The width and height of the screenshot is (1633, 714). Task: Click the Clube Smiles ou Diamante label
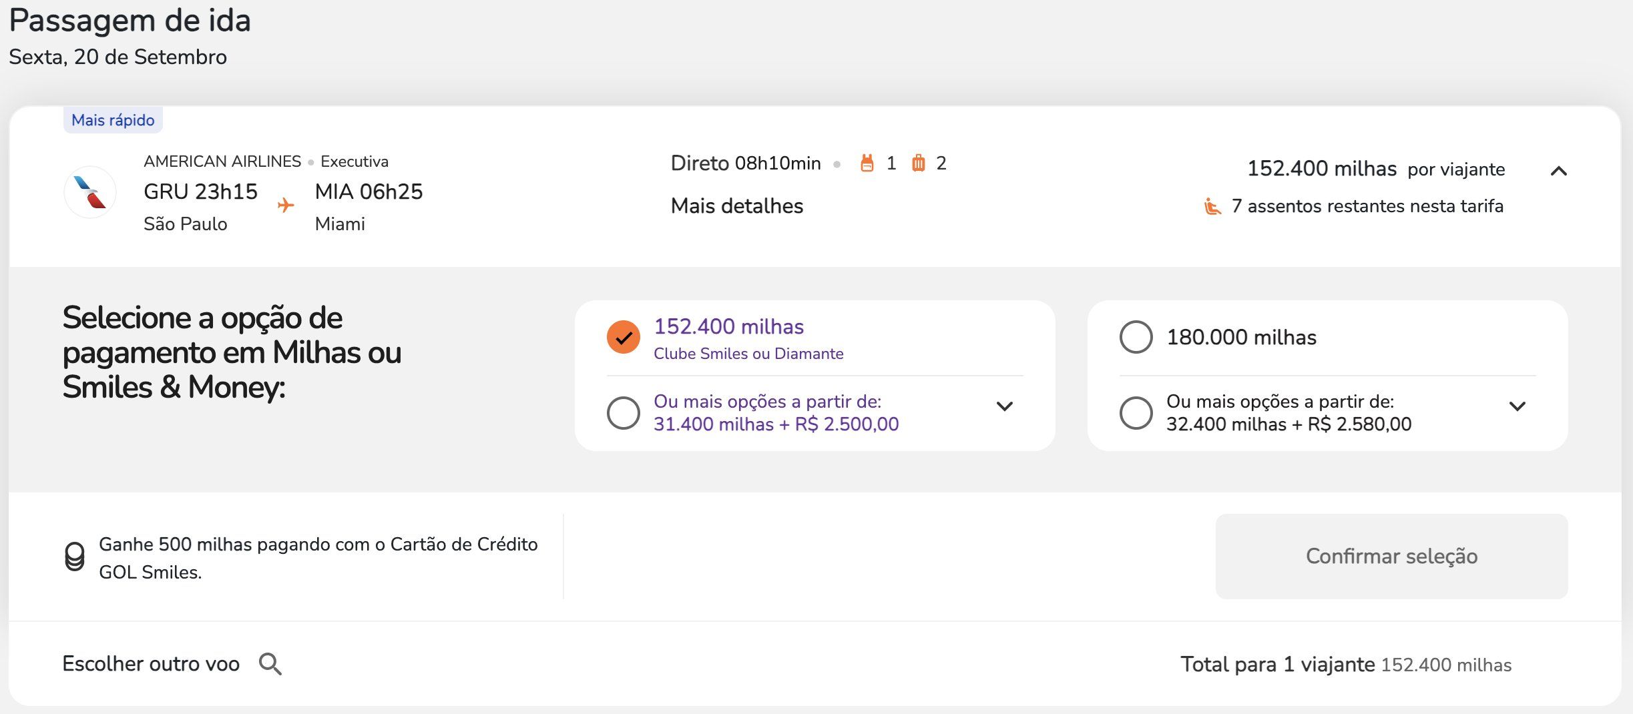(x=748, y=354)
